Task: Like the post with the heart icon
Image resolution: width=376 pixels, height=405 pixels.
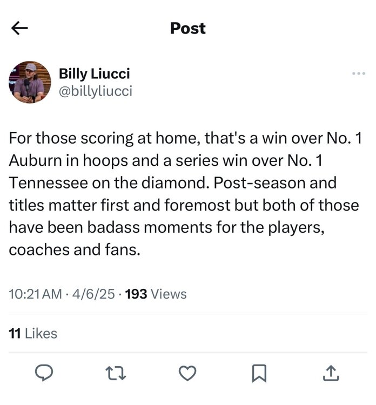Action: 187,373
